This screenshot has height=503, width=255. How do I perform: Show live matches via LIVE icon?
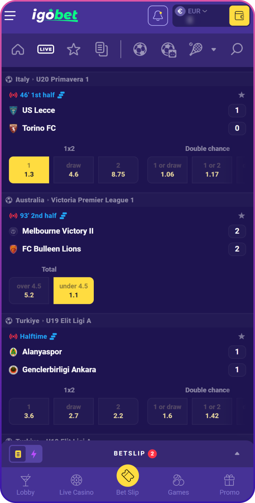[46, 50]
